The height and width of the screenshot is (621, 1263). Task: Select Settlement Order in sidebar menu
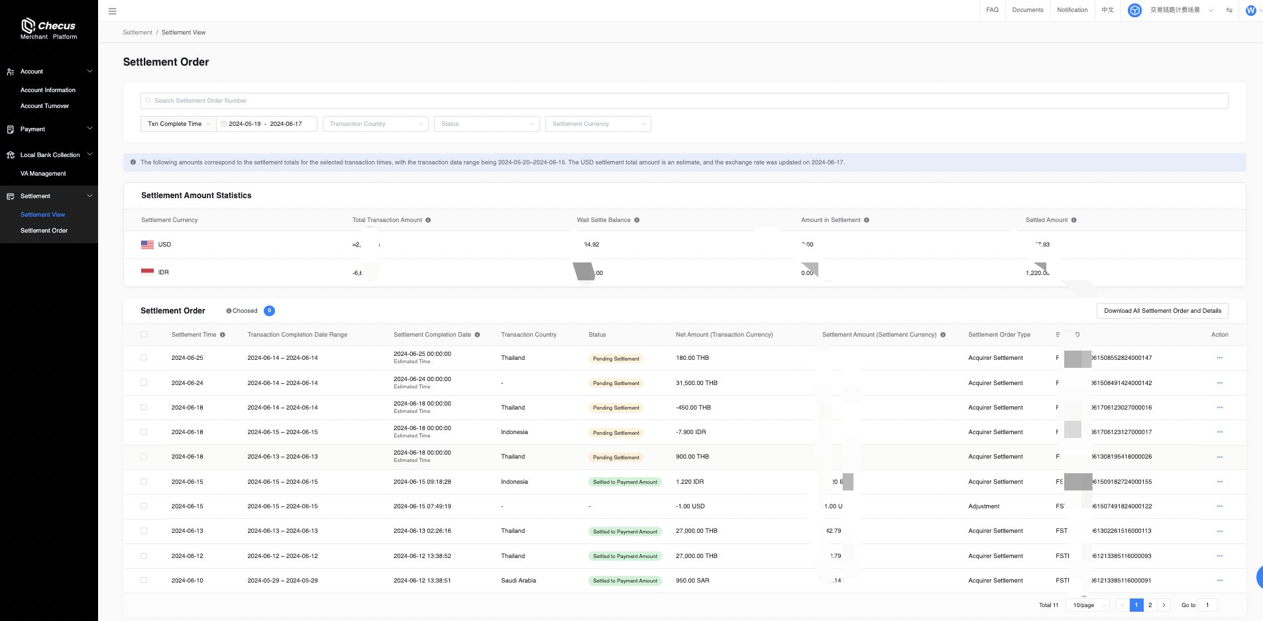tap(44, 231)
